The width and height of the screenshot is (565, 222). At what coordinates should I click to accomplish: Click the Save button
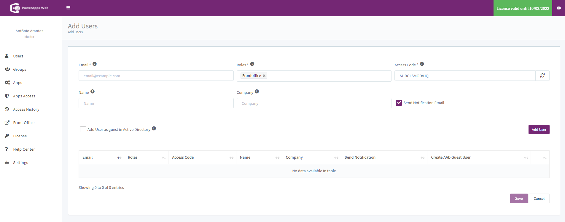pos(519,198)
